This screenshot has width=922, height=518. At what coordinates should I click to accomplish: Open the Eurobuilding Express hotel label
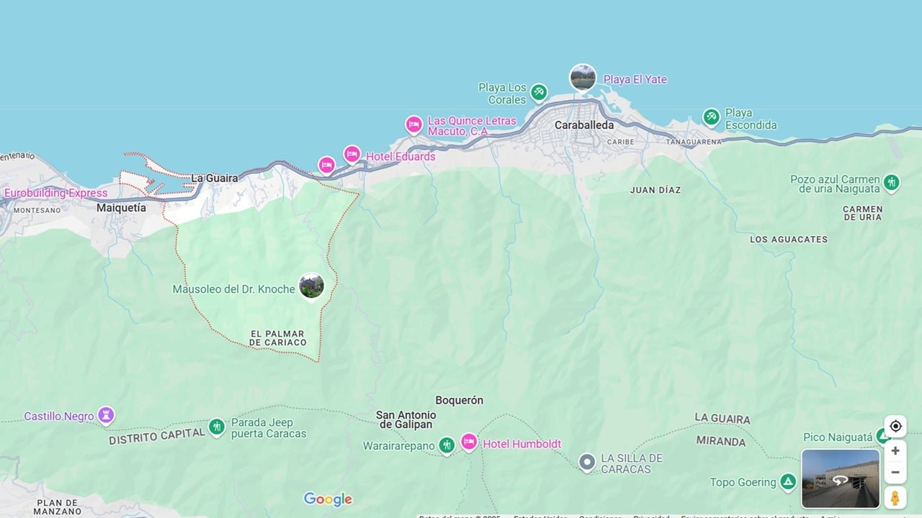point(55,193)
